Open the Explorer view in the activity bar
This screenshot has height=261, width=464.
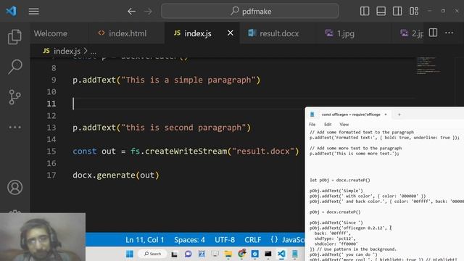pyautogui.click(x=14, y=37)
